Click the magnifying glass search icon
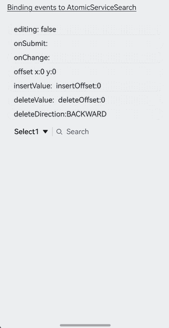This screenshot has height=328, width=169. (x=59, y=132)
